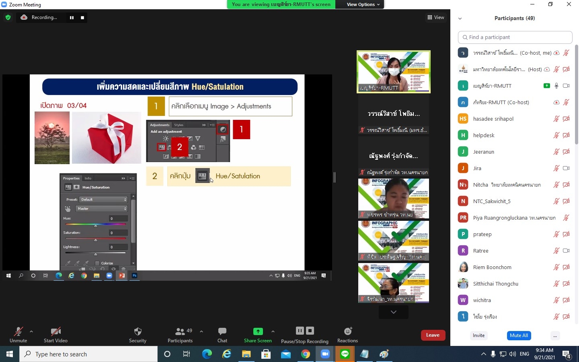
Task: Expand options arrow beside Share Screen
Action: click(x=273, y=331)
